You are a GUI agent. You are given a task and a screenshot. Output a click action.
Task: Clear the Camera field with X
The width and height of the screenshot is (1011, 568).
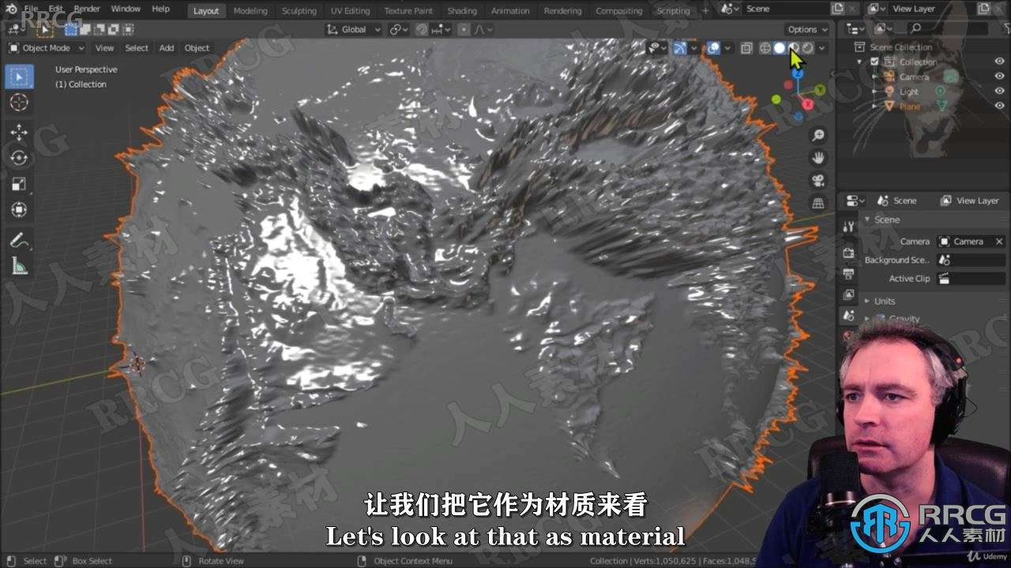[999, 241]
